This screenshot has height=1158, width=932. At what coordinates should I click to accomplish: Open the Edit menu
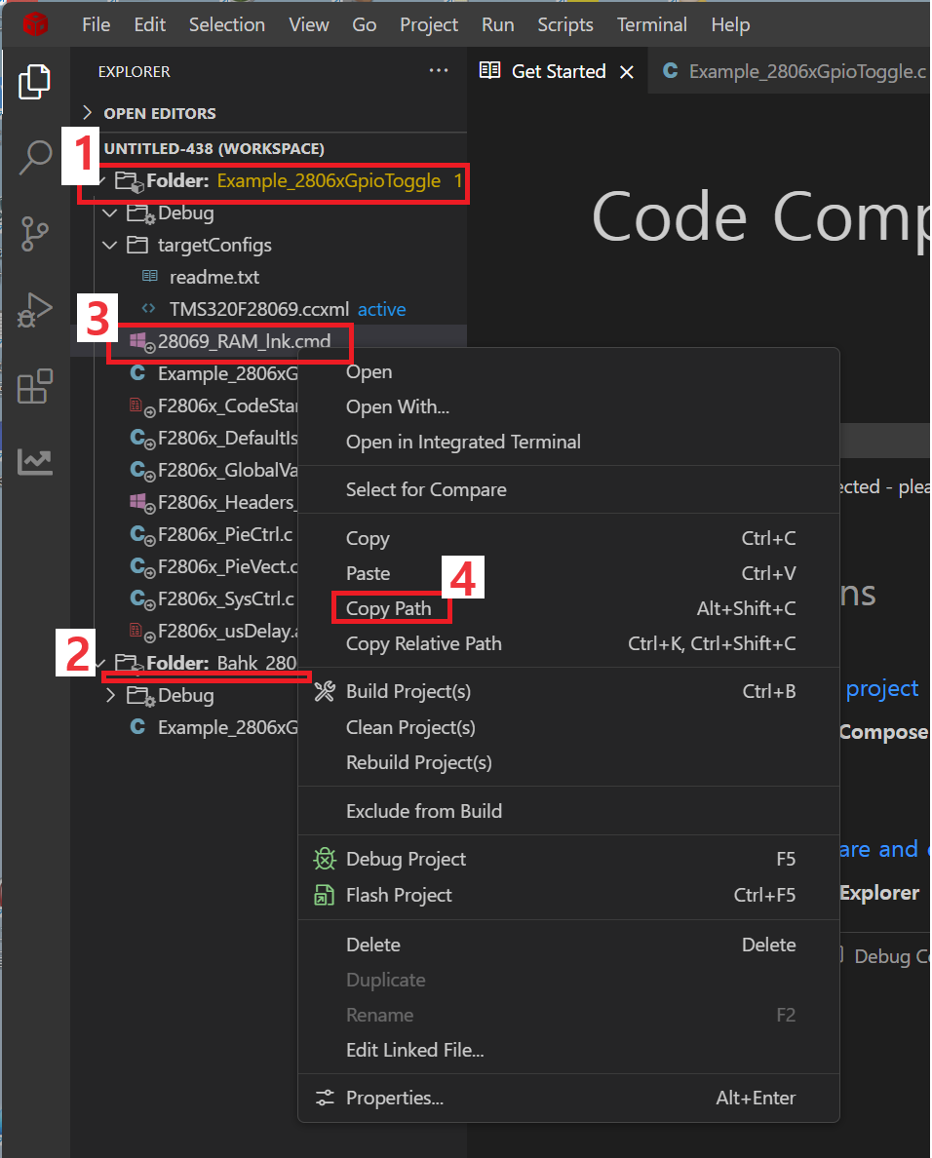point(150,24)
